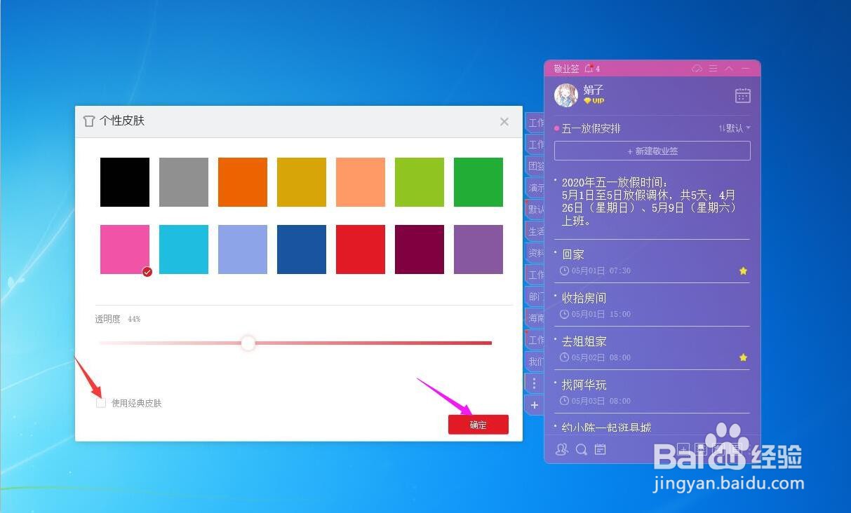Click the 新建敬业签 button
Viewport: 851px width, 513px height.
tap(652, 151)
